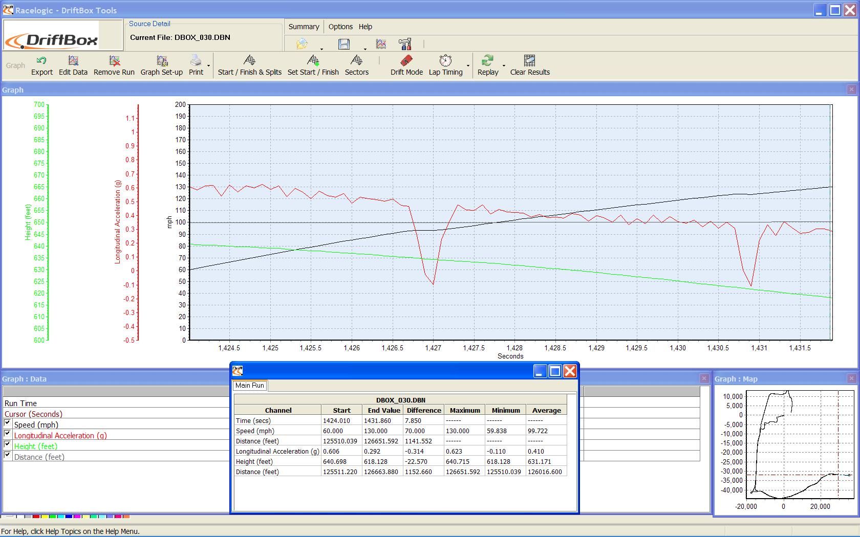Click the DBOX_030.DBN table header
860x537 pixels.
click(x=400, y=400)
